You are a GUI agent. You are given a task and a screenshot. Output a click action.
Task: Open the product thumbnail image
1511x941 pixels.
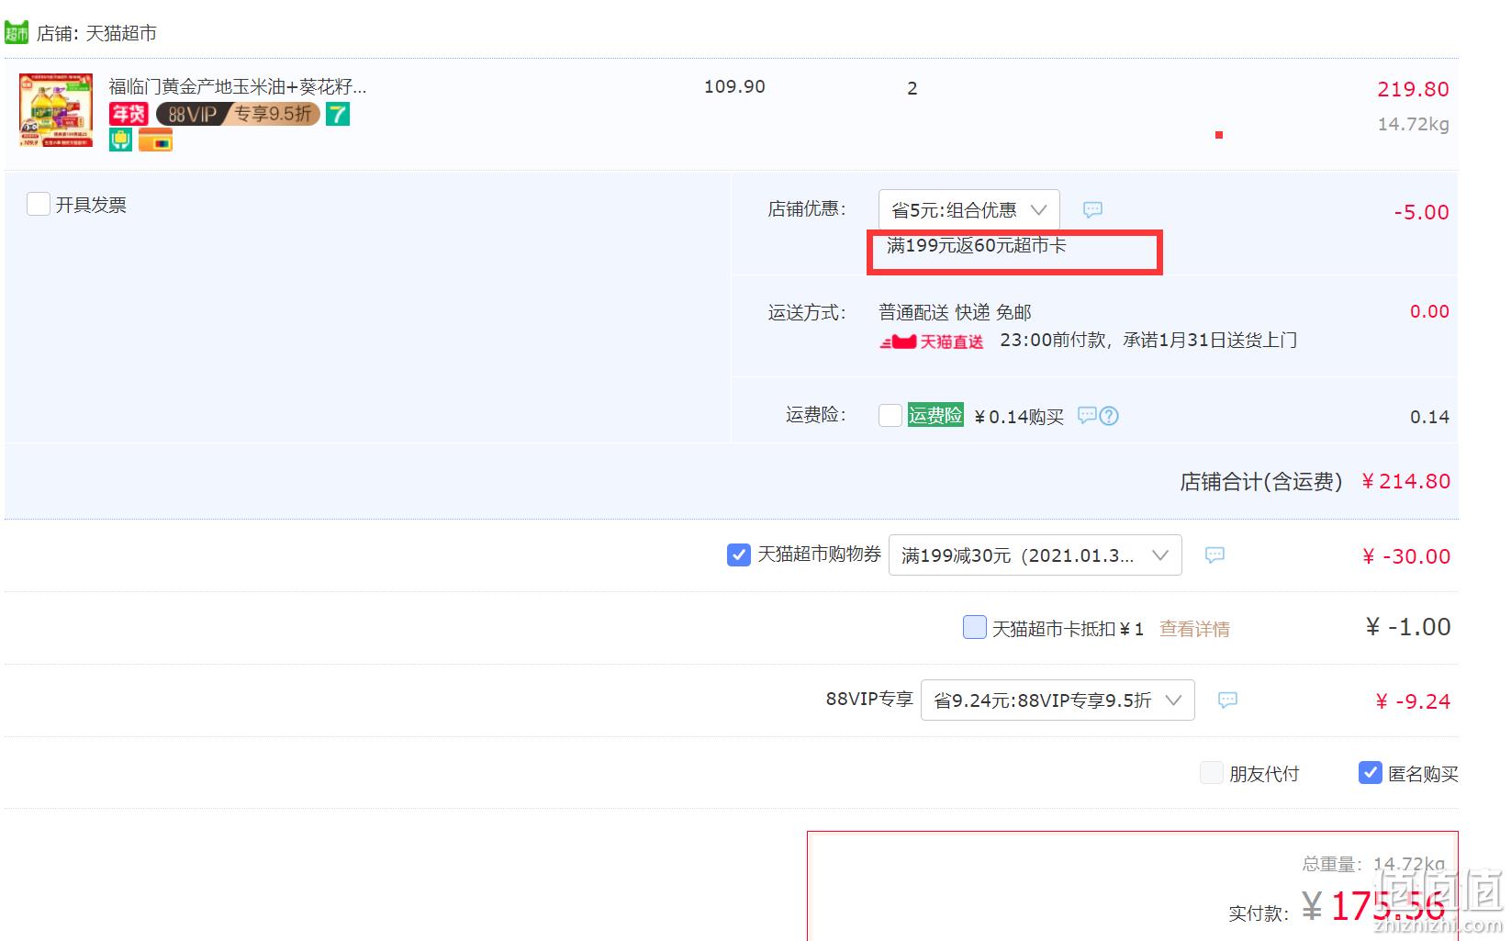coord(56,110)
